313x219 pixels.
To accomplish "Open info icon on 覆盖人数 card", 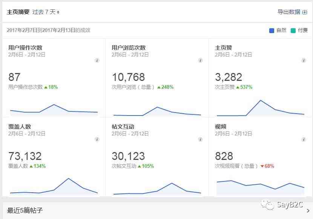I will (x=97, y=139).
